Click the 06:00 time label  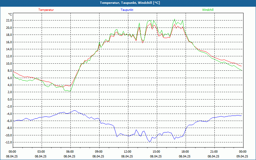click(70, 152)
